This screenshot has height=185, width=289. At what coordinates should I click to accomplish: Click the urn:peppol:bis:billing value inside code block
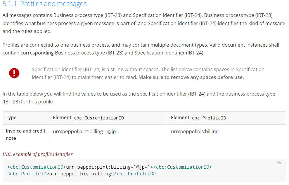click(80, 174)
